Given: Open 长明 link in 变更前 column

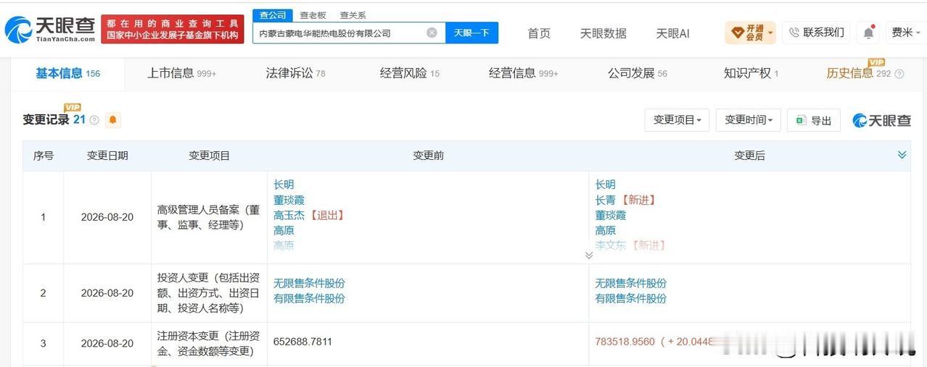Looking at the screenshot, I should [x=284, y=185].
